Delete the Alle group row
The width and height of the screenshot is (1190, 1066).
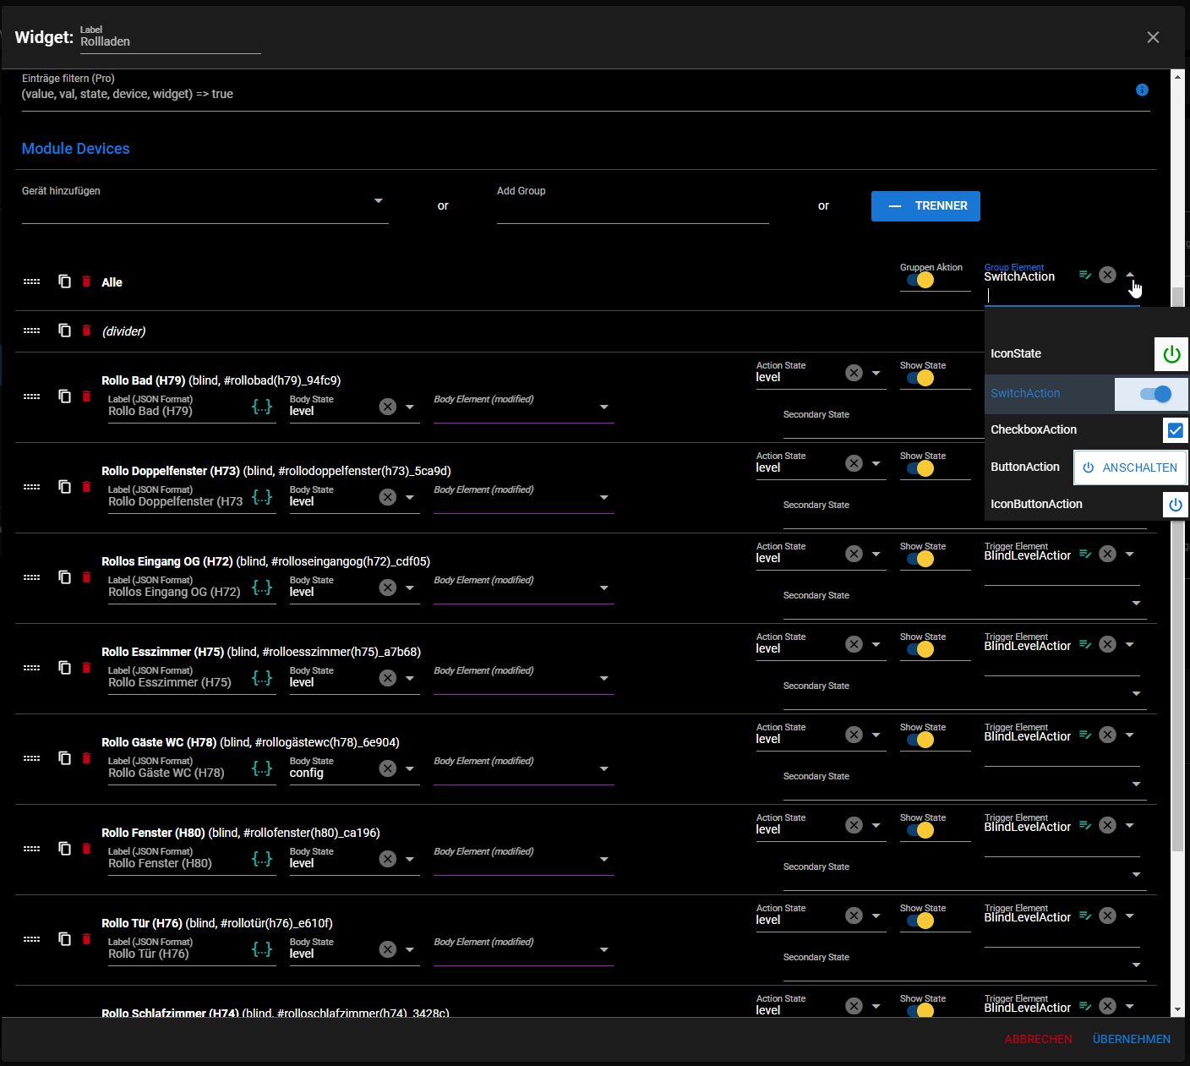click(x=86, y=281)
